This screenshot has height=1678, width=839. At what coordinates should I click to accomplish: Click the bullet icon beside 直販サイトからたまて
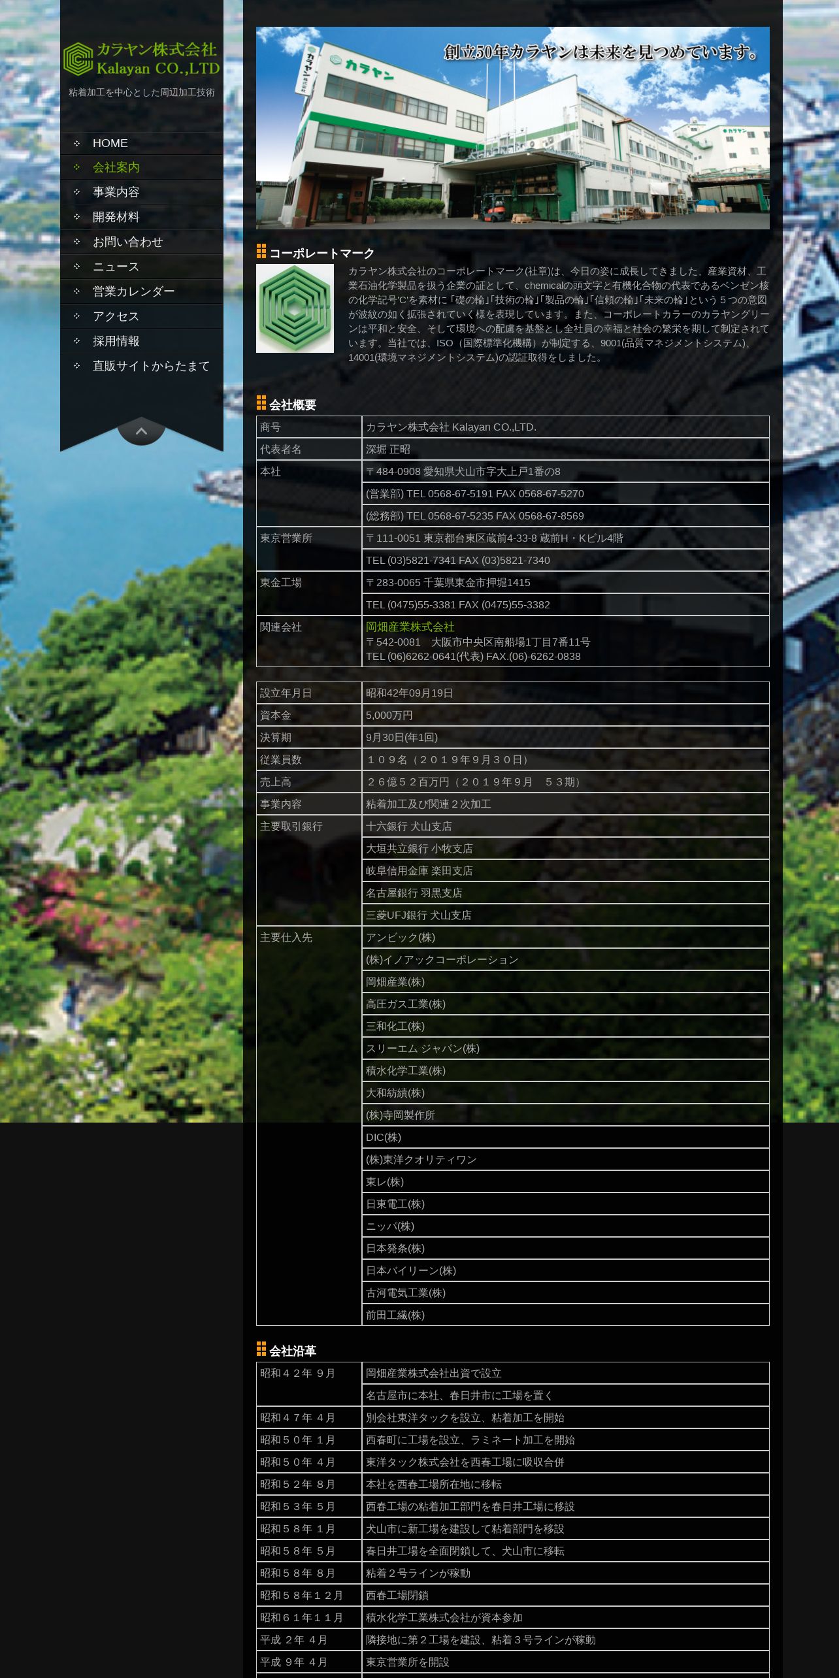click(76, 366)
